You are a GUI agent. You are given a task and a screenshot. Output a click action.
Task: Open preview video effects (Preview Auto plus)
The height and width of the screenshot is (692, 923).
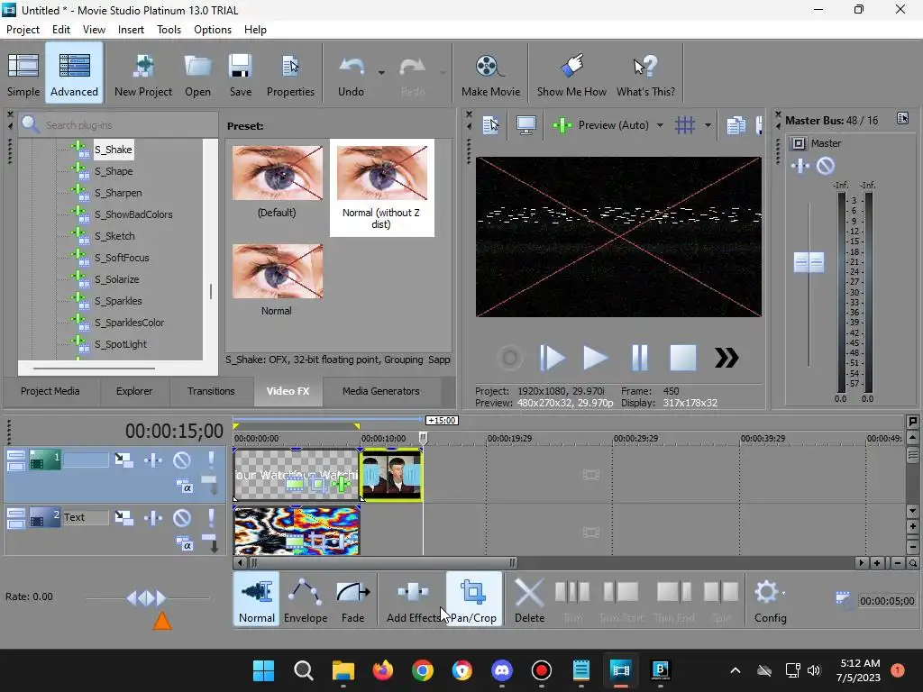(x=562, y=124)
